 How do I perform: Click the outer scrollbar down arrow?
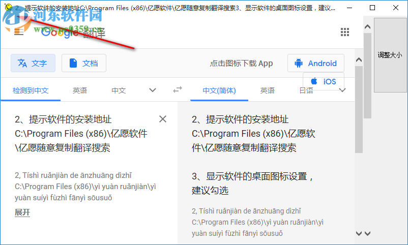367,233
